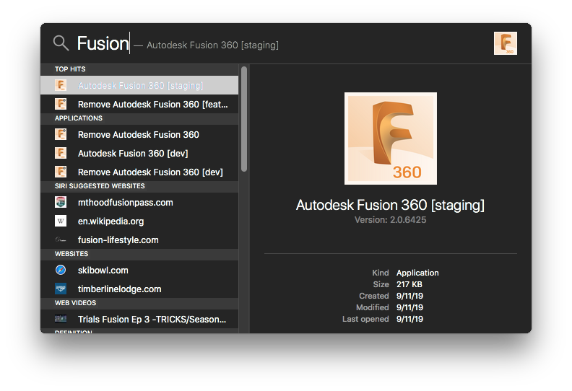572x391 pixels.
Task: Open fusion-lifestyle.com suggested website
Action: pos(139,240)
